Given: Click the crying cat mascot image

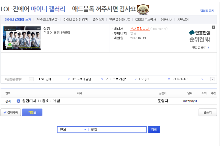Looking at the screenshot, I should pyautogui.click(x=143, y=10).
